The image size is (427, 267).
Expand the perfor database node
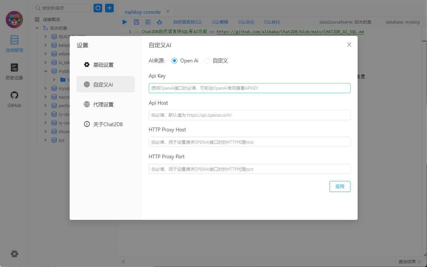point(45,106)
